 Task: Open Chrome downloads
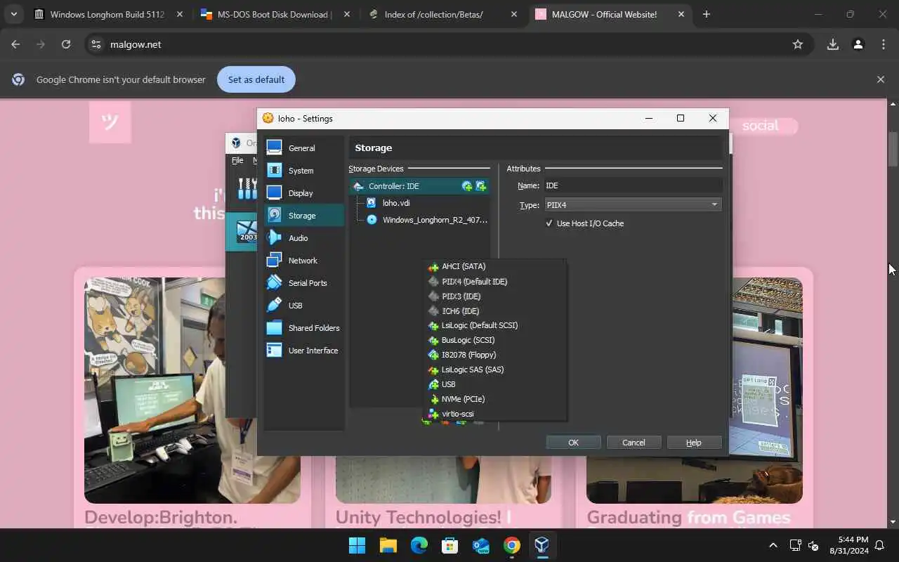[833, 44]
